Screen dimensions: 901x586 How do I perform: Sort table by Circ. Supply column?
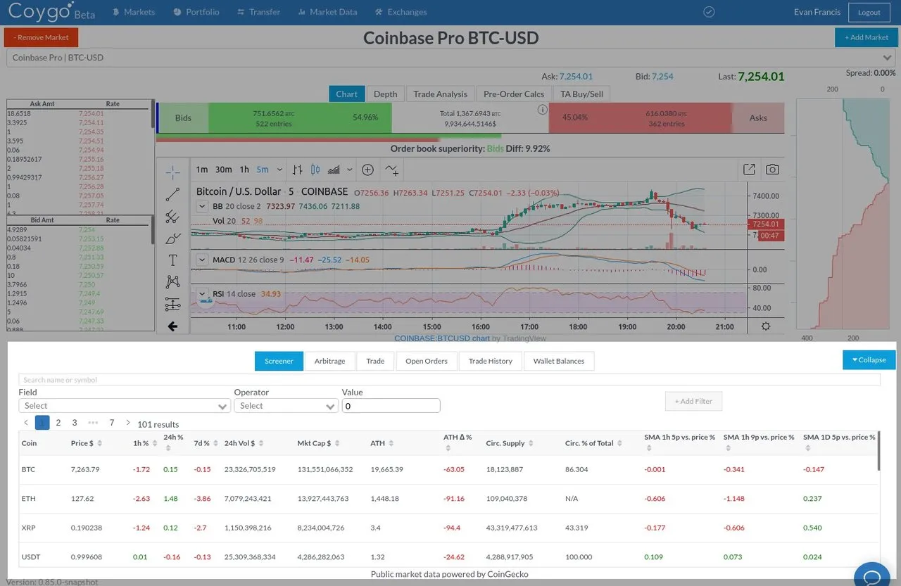509,443
